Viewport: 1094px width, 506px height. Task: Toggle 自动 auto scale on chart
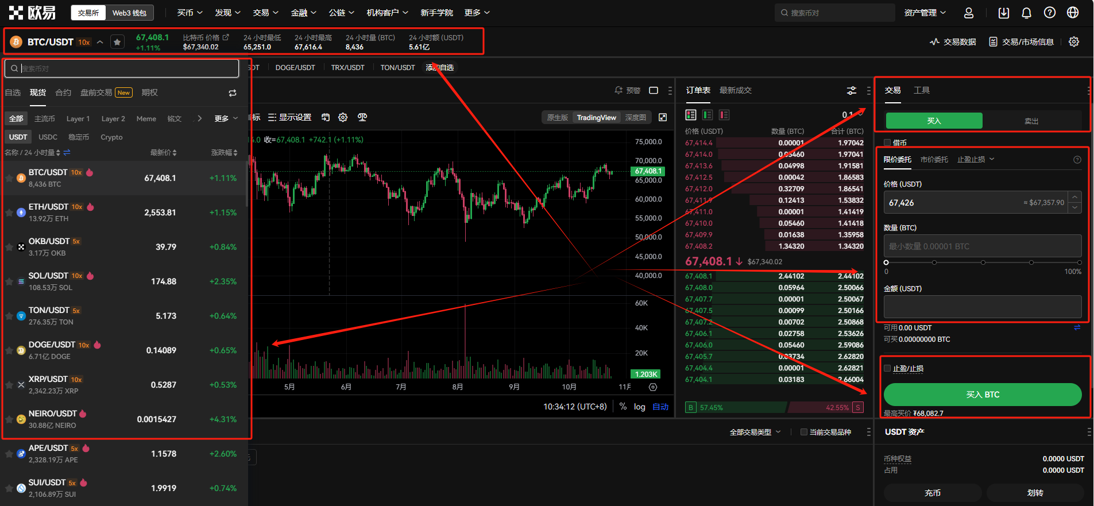(660, 407)
